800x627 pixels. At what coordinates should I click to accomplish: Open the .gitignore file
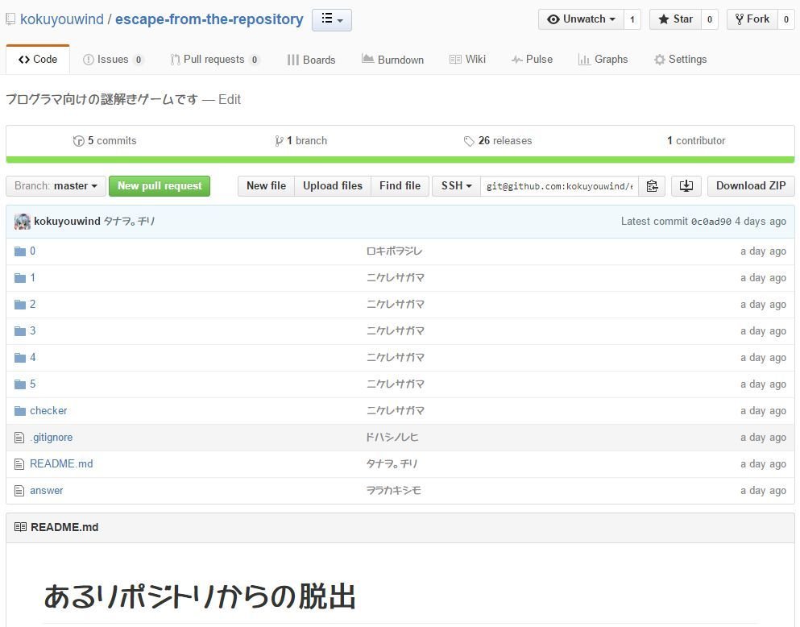tap(51, 438)
